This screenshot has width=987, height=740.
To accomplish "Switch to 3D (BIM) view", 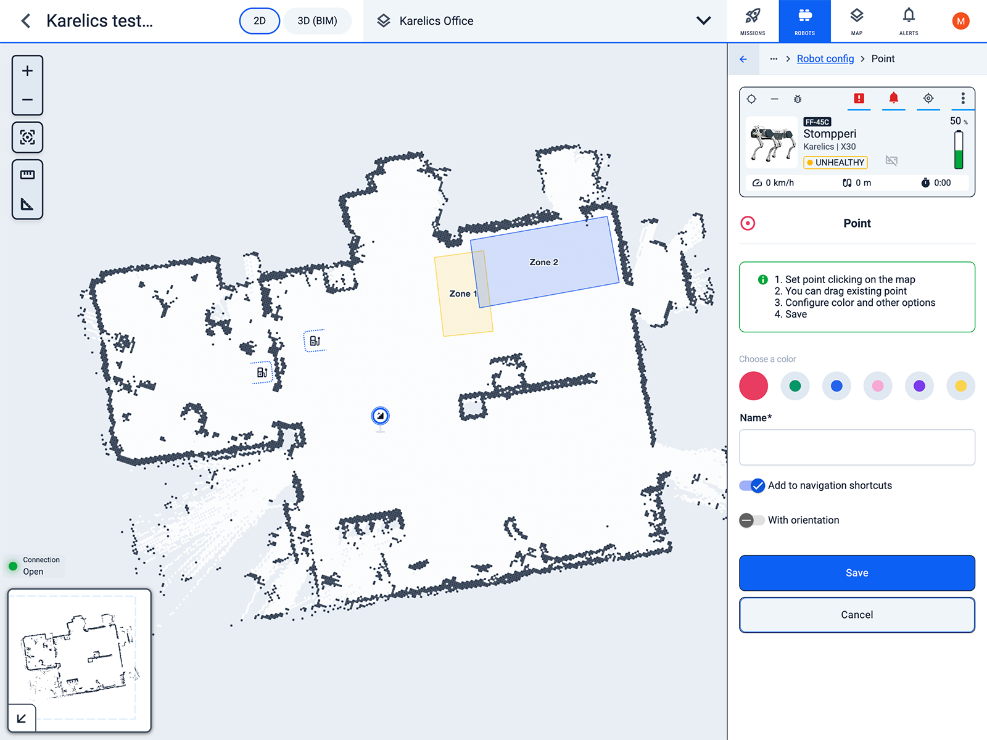I will click(317, 21).
